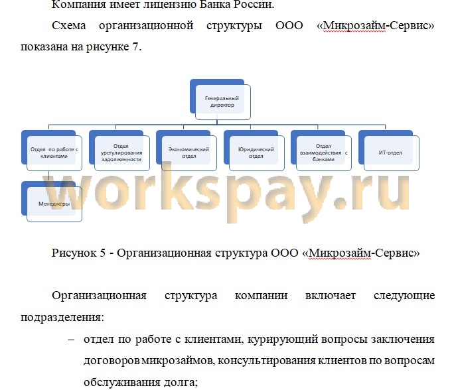
Task: Click the dash bullet of the list item
Action: click(x=72, y=340)
